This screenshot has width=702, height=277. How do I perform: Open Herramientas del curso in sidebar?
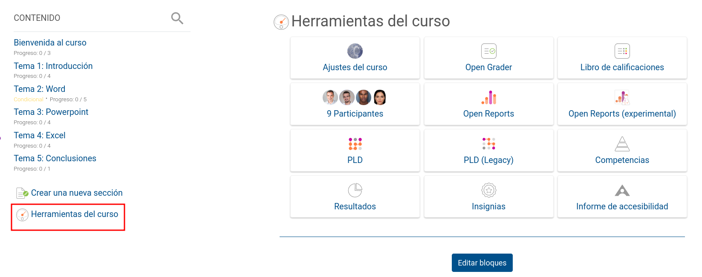[x=75, y=214]
